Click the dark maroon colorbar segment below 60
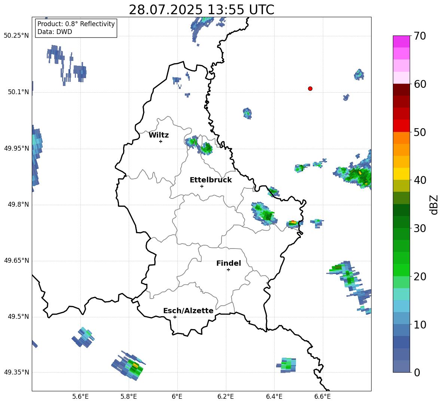The image size is (443, 404). click(401, 90)
